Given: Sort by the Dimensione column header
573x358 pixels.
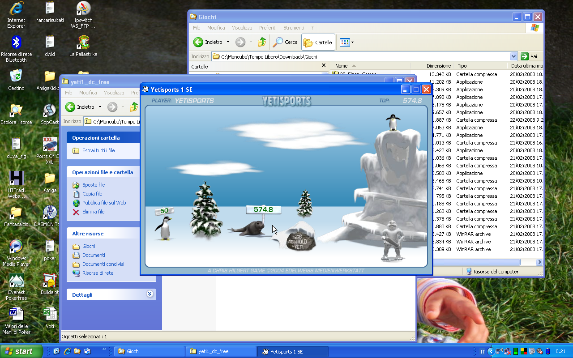Looking at the screenshot, I should (432, 66).
